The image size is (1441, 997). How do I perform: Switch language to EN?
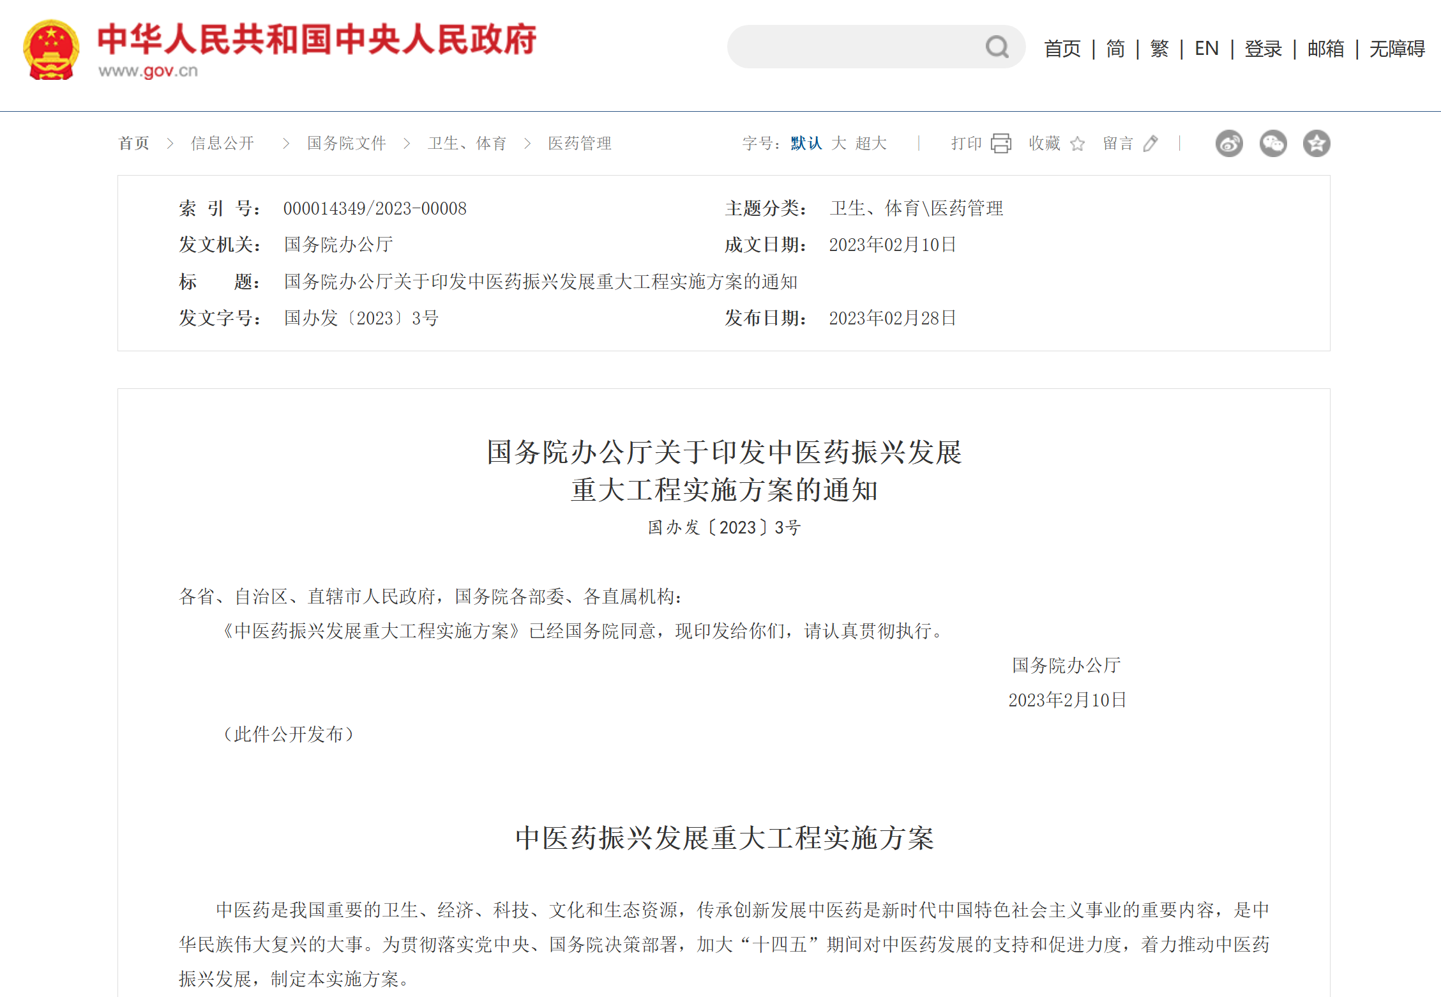click(1207, 49)
